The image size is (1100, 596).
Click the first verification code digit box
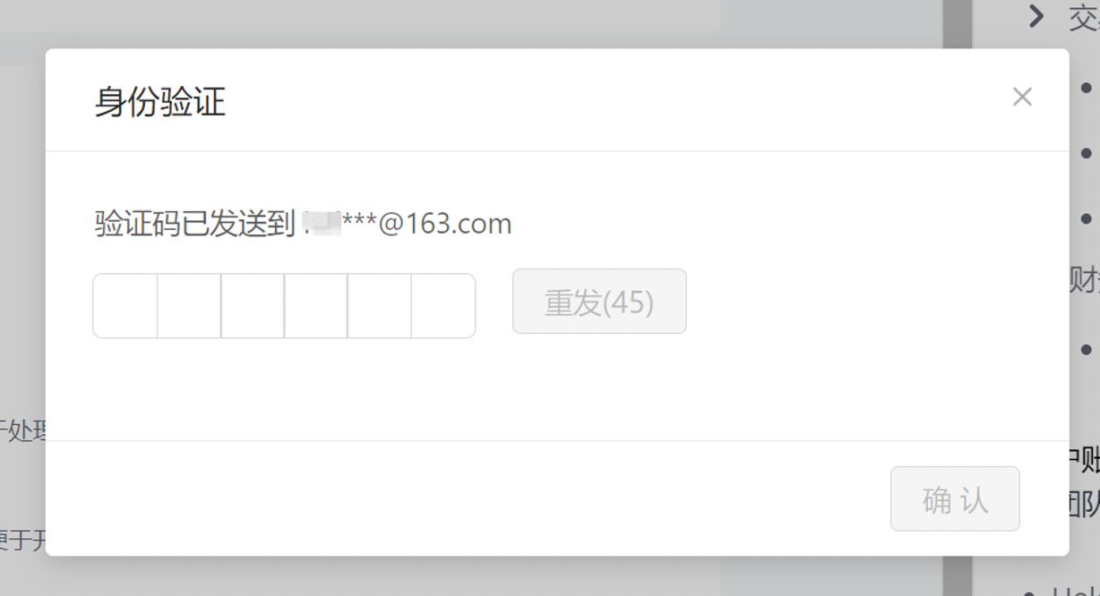(125, 306)
